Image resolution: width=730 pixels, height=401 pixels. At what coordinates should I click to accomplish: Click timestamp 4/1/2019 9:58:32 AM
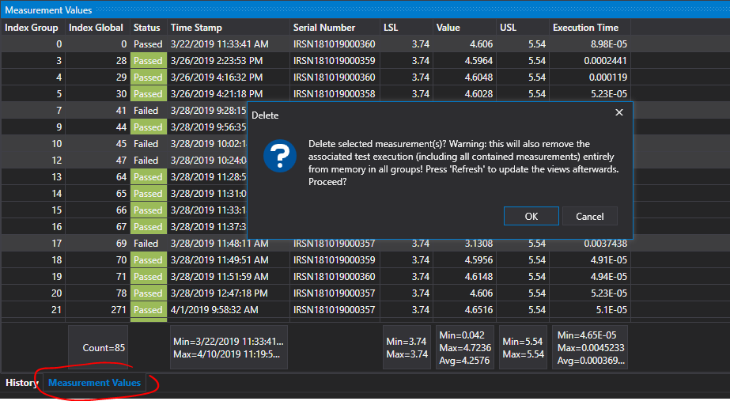(228, 310)
